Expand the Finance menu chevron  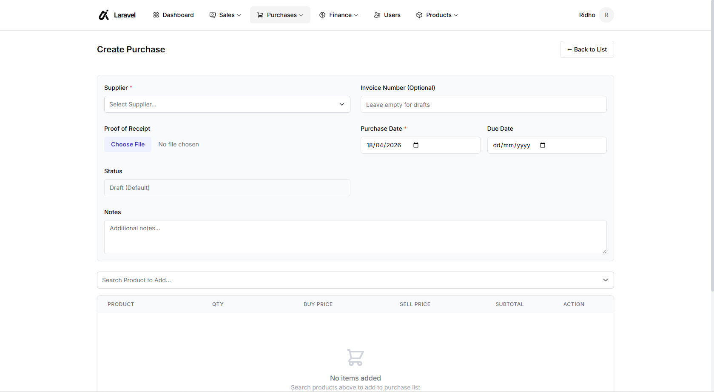click(356, 15)
